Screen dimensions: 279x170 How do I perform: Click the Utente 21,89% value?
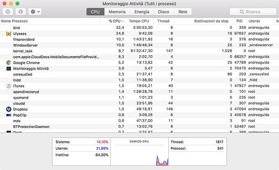point(102,149)
